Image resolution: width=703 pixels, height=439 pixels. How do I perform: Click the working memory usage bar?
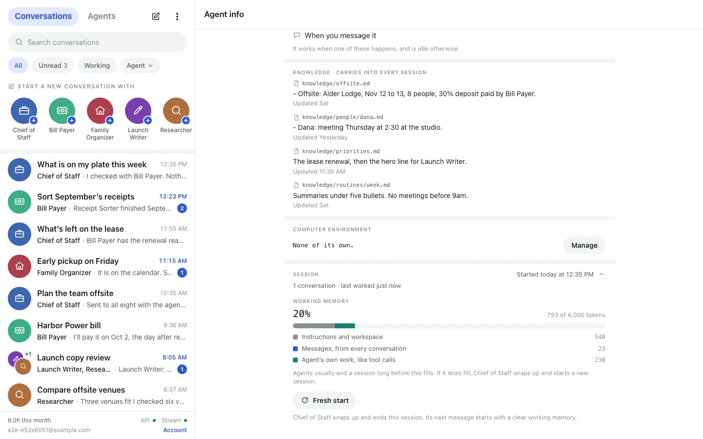pyautogui.click(x=449, y=326)
